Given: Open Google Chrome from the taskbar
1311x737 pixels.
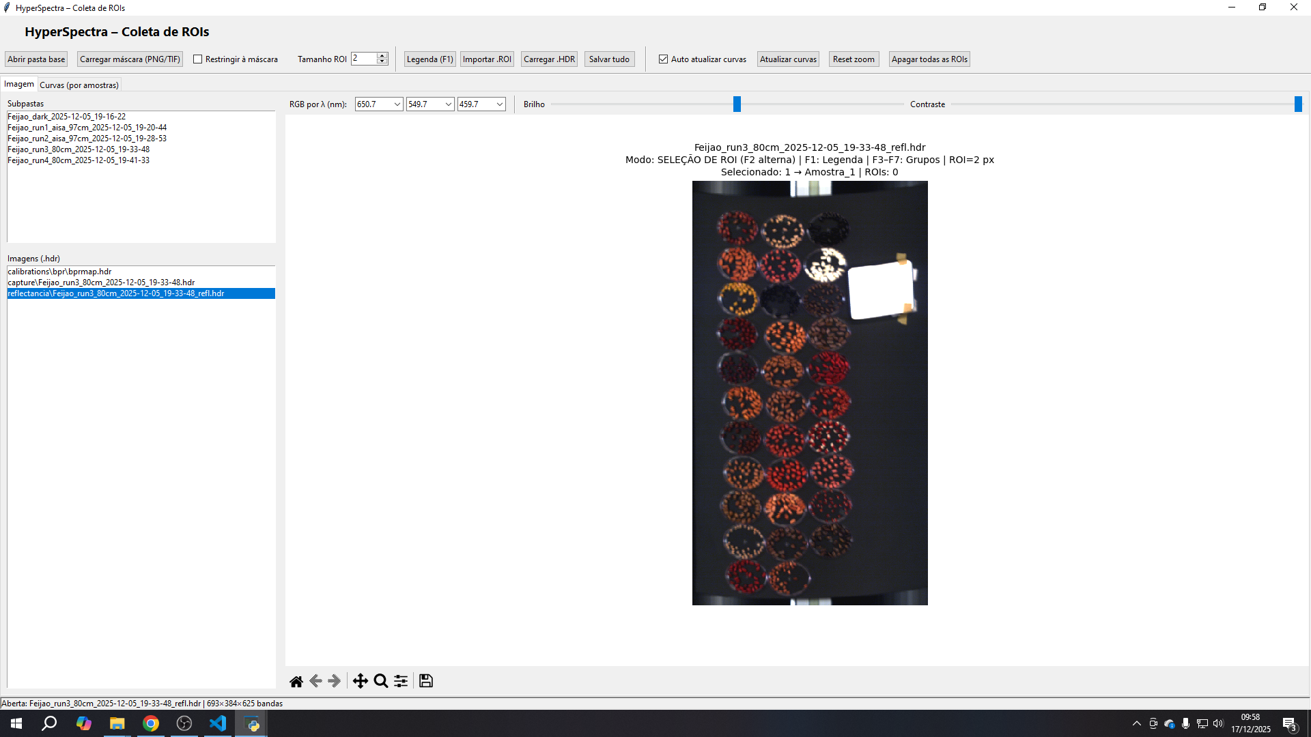Looking at the screenshot, I should coord(151,723).
